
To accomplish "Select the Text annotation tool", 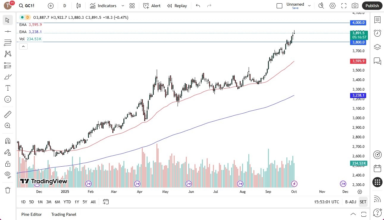I will click(8, 88).
